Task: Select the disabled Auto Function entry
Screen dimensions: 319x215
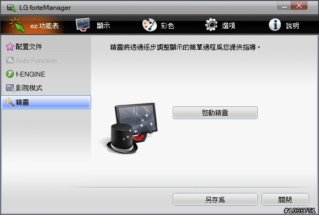Action: (x=46, y=60)
